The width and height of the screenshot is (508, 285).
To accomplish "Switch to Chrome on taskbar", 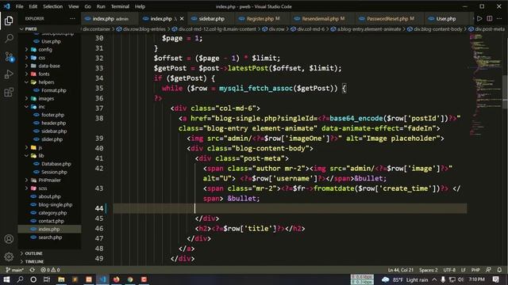I will click(130, 279).
